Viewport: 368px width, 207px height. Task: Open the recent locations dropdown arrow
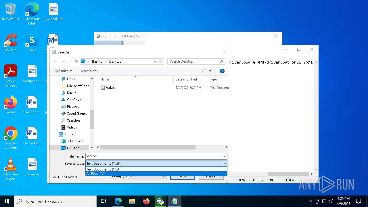pyautogui.click(x=70, y=62)
